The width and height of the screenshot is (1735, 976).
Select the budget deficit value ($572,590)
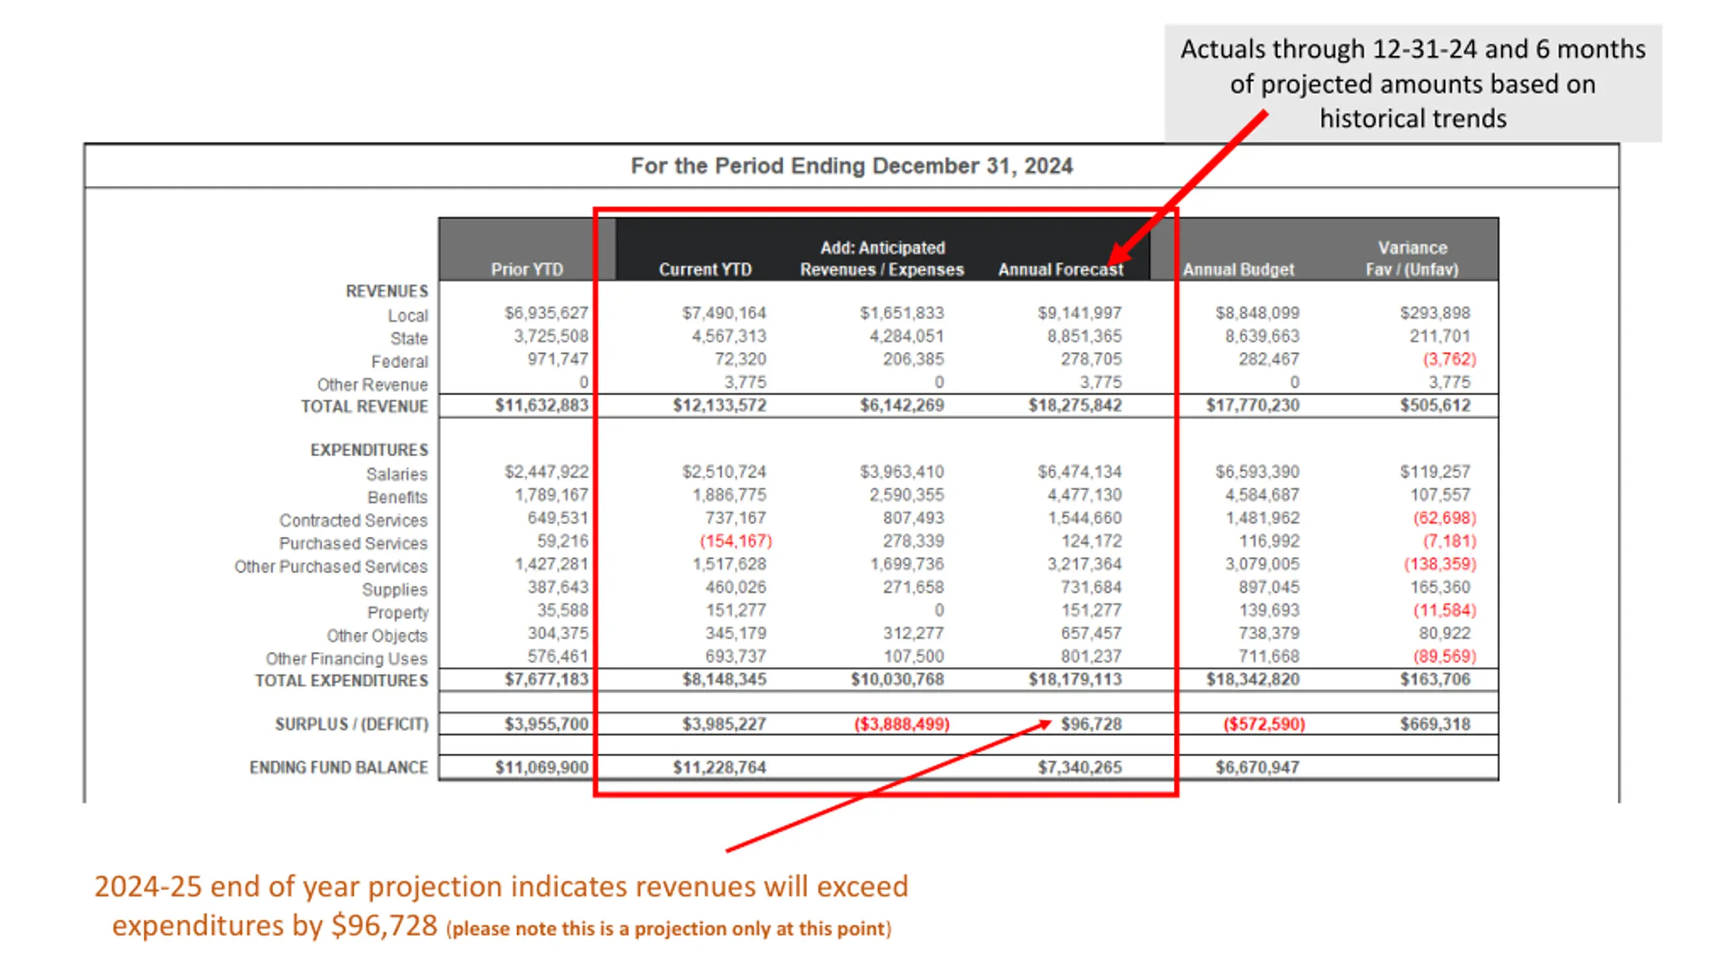(x=1264, y=724)
